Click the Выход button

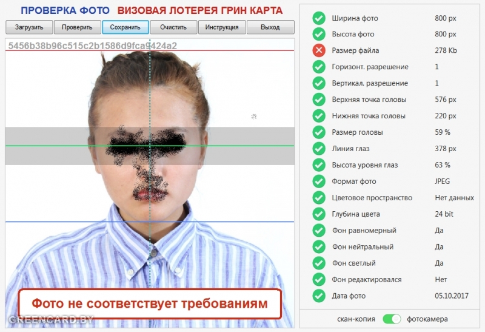pyautogui.click(x=270, y=27)
